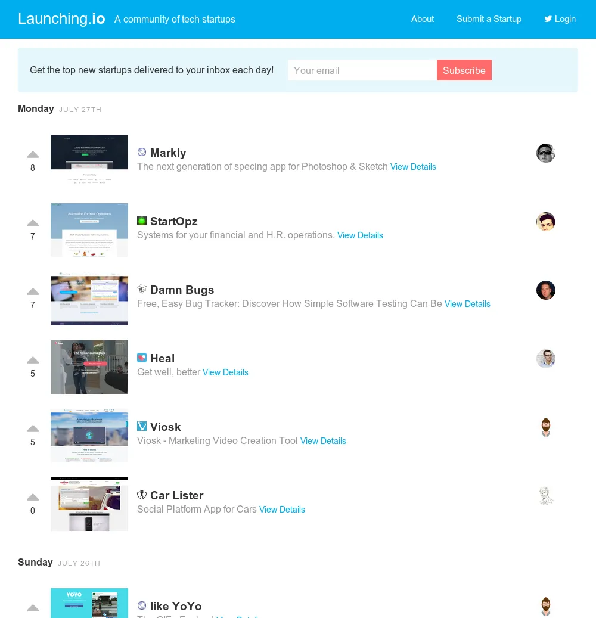This screenshot has width=596, height=618.
Task: Open the Markly title
Action: tap(168, 153)
